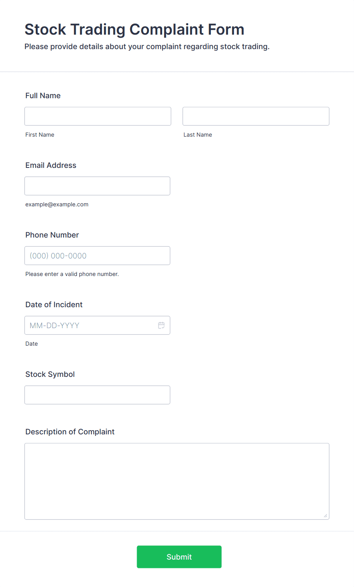
Task: Click the example@example.com hint text
Action: (57, 204)
